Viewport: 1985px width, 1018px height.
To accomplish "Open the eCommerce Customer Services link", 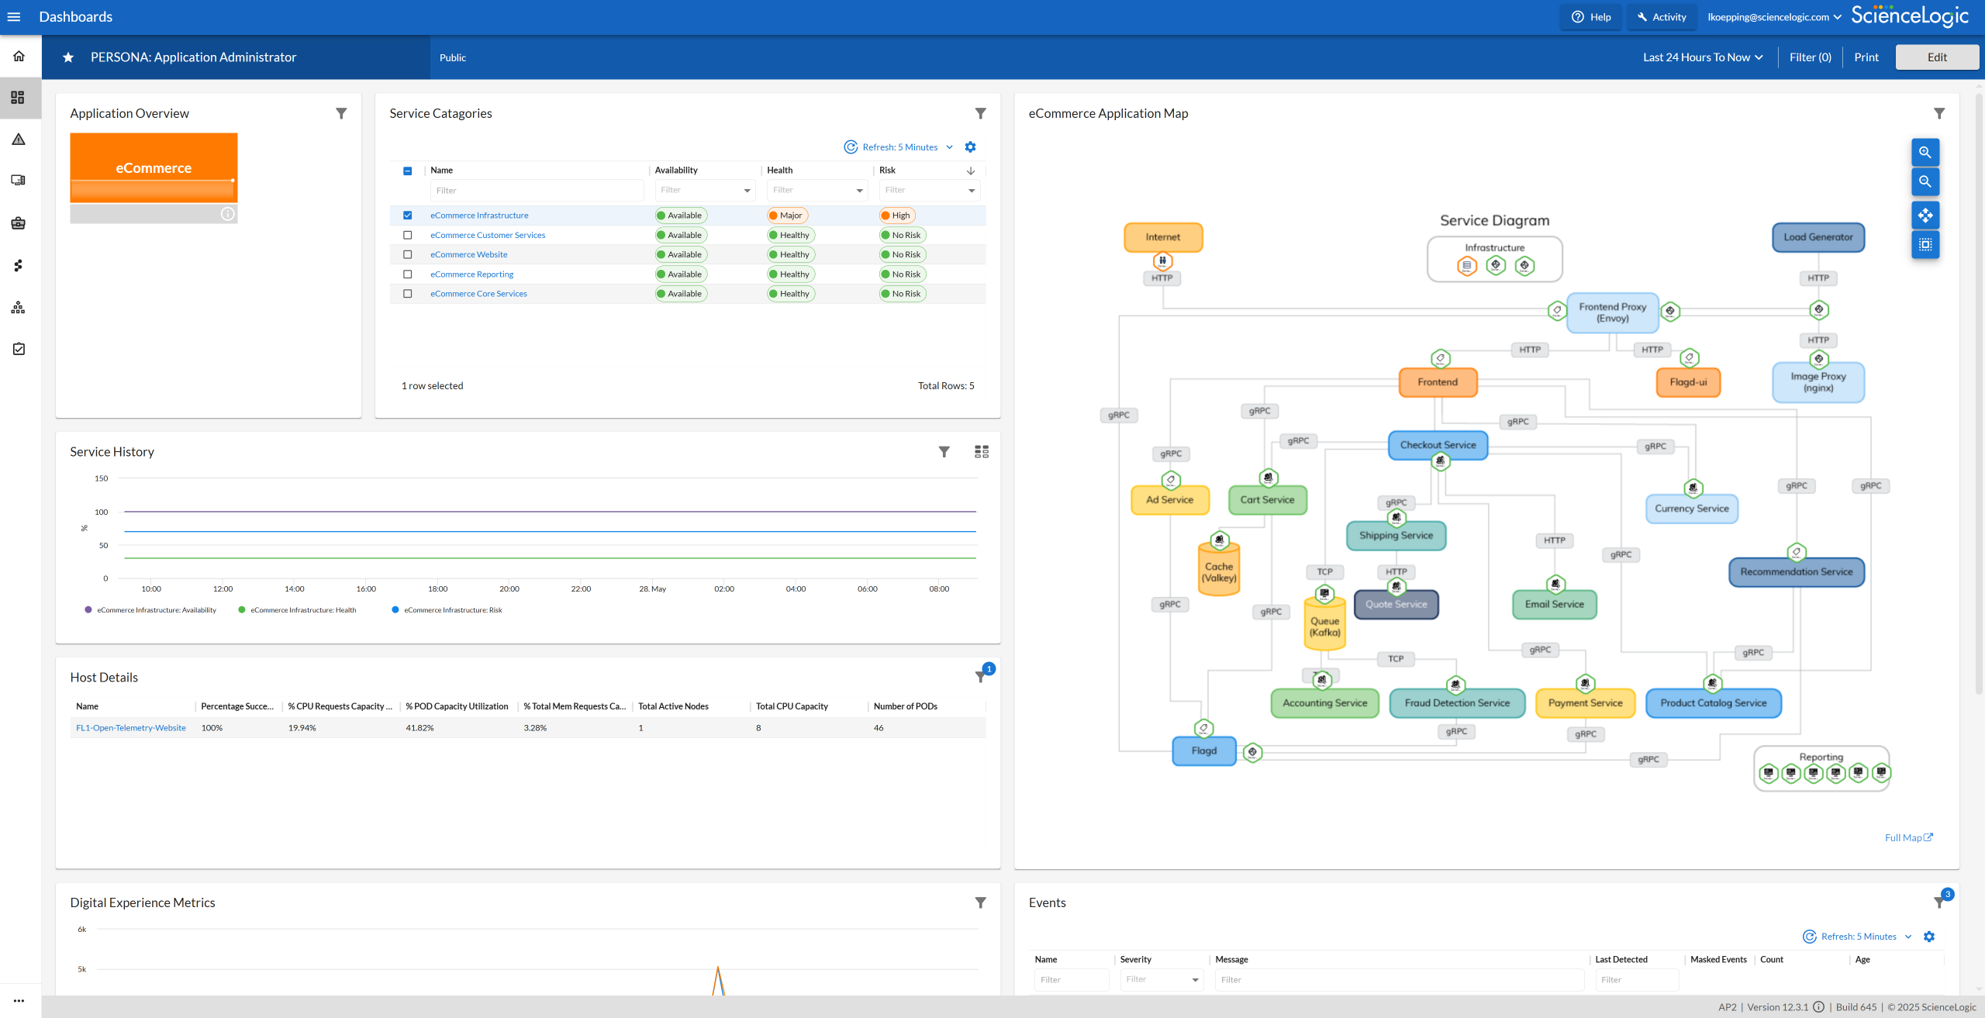I will [x=488, y=236].
